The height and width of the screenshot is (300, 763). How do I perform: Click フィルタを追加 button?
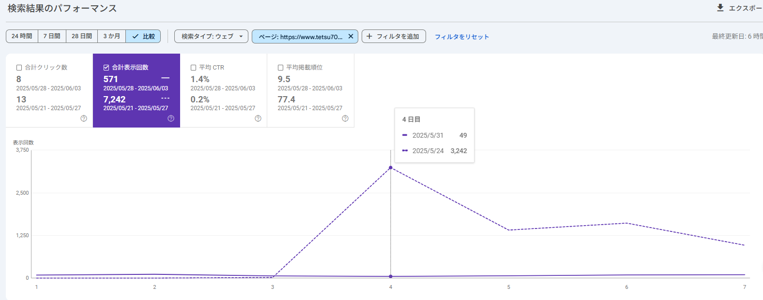pyautogui.click(x=394, y=36)
